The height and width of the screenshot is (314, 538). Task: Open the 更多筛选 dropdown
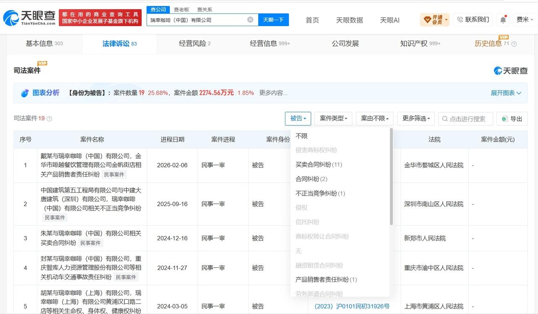(x=416, y=119)
